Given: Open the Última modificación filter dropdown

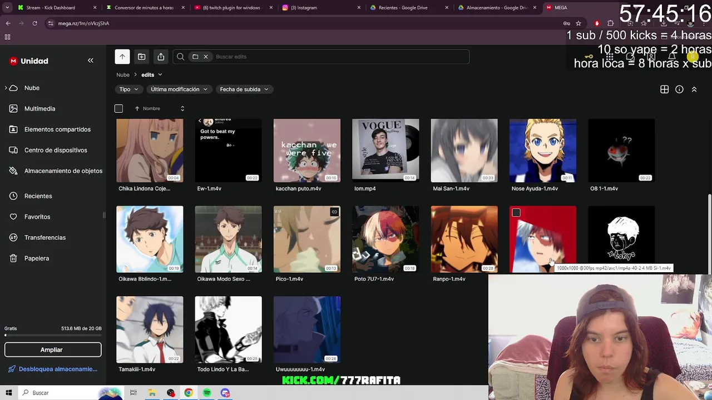Looking at the screenshot, I should [x=179, y=89].
